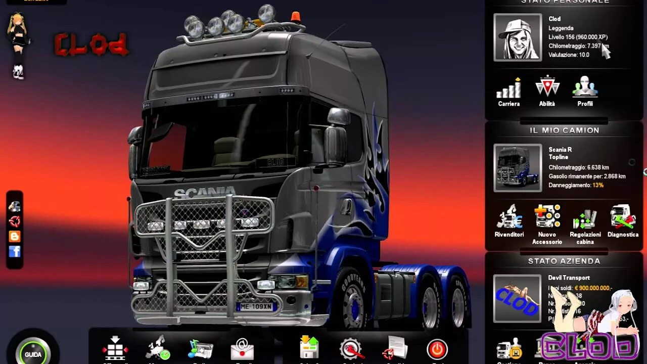Image resolution: width=647 pixels, height=364 pixels.
Task: Click the 'Devil Transport' company name
Action: point(569,278)
